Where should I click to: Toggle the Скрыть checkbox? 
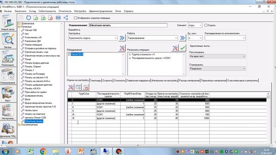click(x=206, y=25)
